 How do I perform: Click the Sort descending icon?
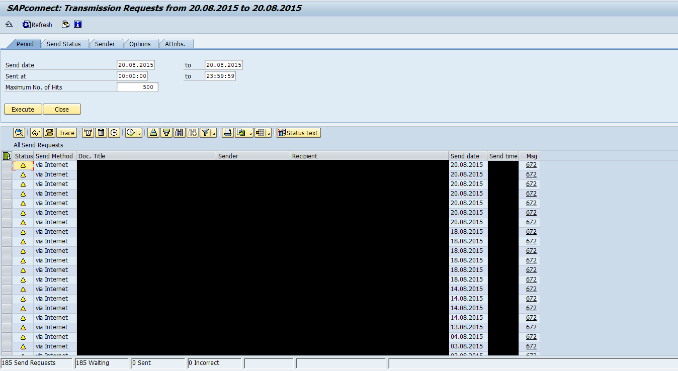166,133
